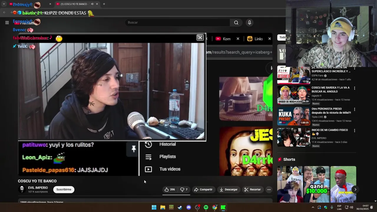Open Chrome from the taskbar
Viewport: 377px width, 212px height.
(x=215, y=207)
